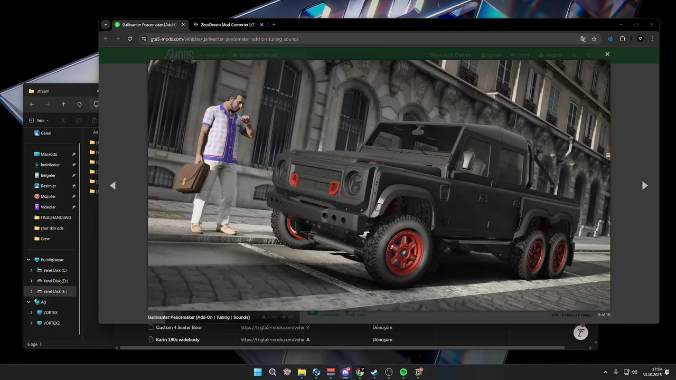
Task: Click the Peacemaker truck photo in lightbox
Action: (379, 185)
